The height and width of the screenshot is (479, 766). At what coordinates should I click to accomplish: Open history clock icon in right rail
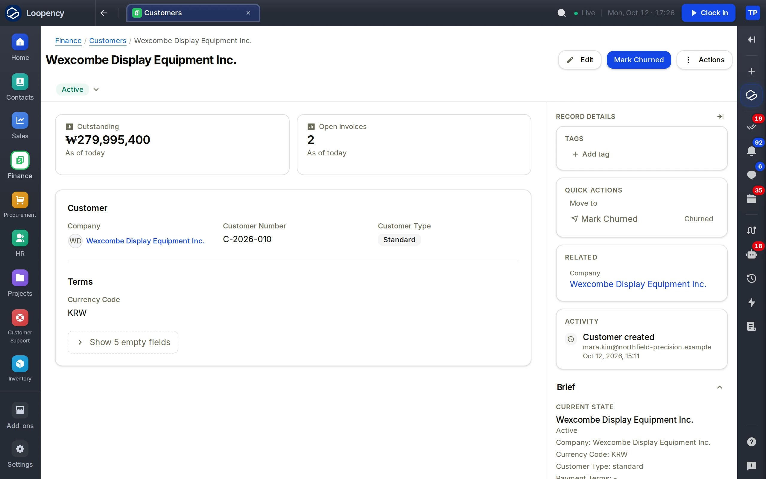(x=751, y=278)
